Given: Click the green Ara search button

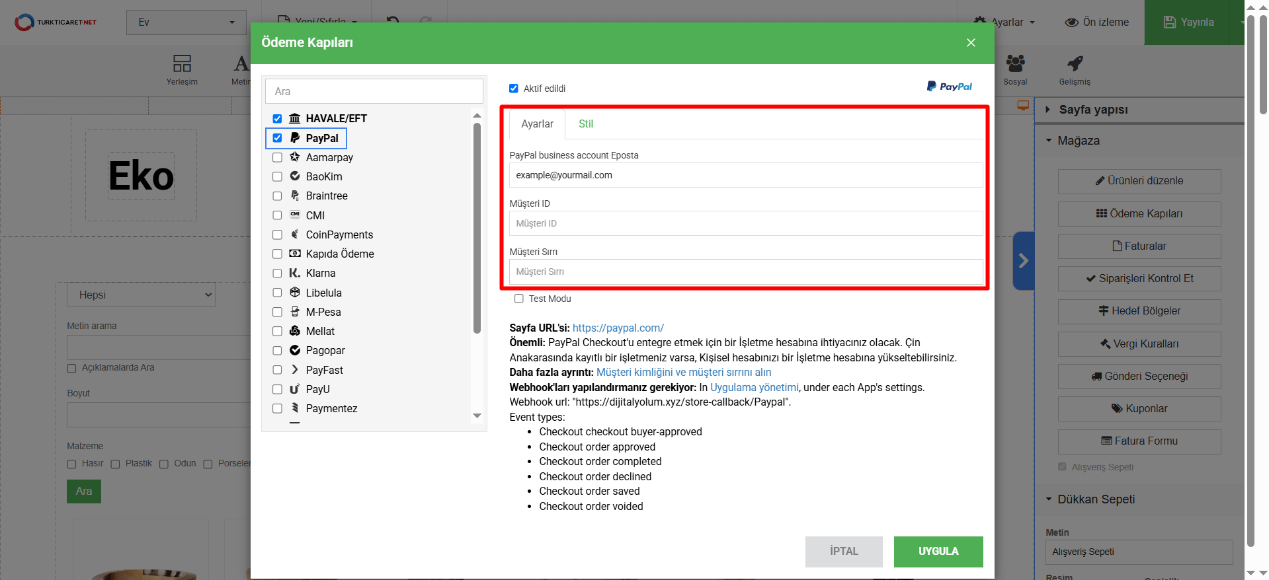Looking at the screenshot, I should (84, 491).
